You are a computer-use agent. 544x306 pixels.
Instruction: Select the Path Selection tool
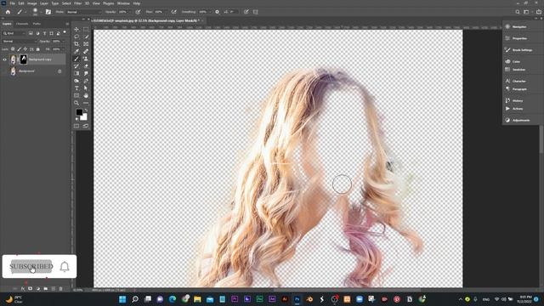click(86, 88)
